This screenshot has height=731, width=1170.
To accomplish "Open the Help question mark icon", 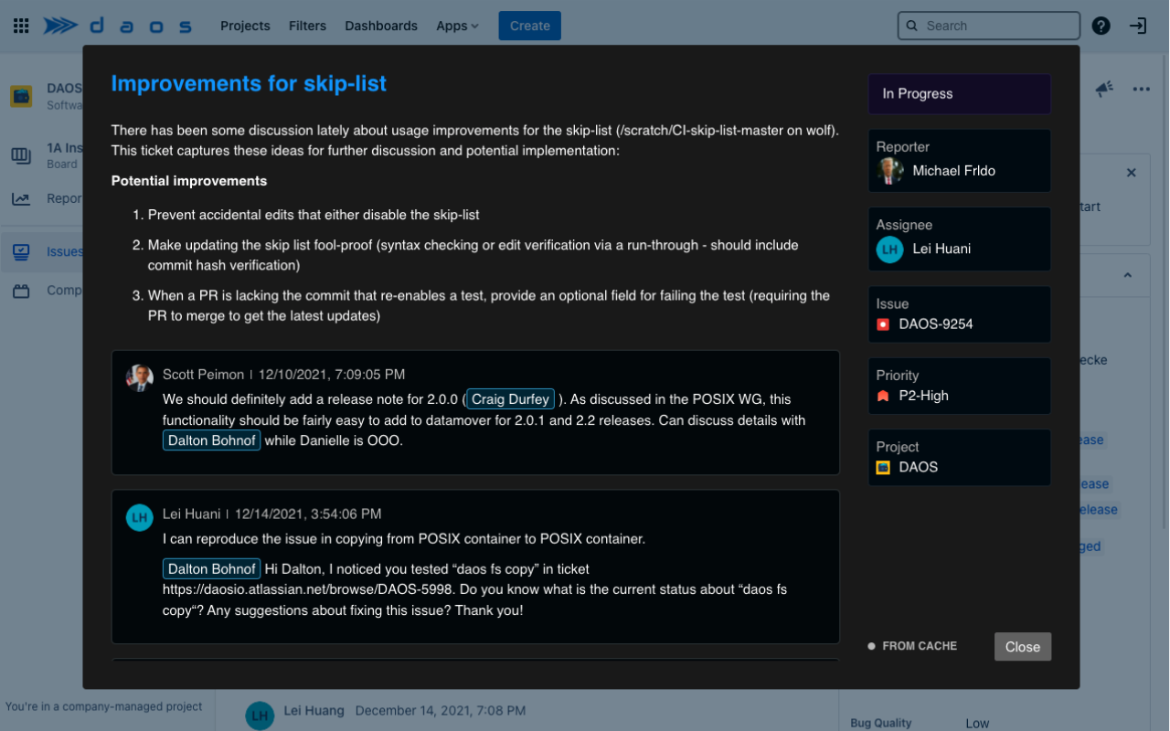I will [x=1101, y=26].
